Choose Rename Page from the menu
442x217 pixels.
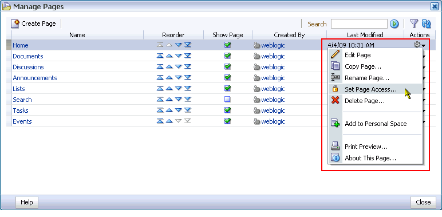tap(376, 78)
